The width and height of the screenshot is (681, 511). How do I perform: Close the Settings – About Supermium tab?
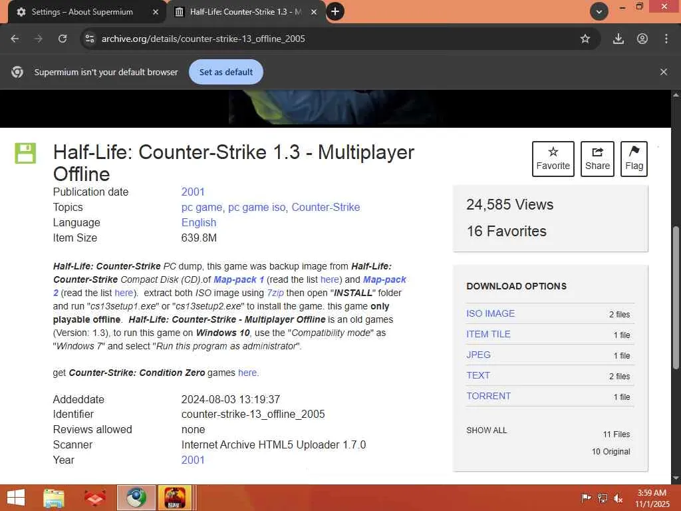click(156, 12)
